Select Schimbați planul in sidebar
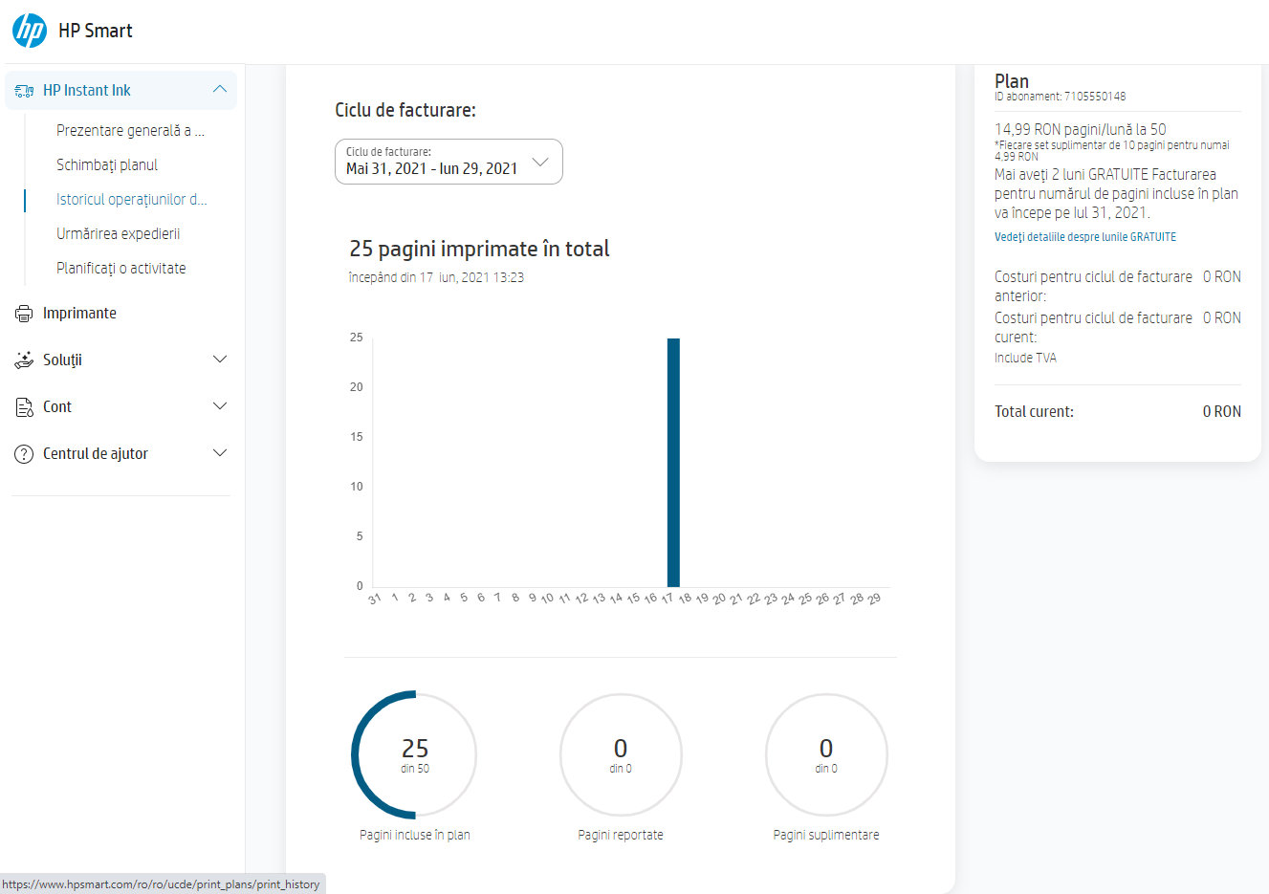Screen dimensions: 1269x894 point(107,164)
